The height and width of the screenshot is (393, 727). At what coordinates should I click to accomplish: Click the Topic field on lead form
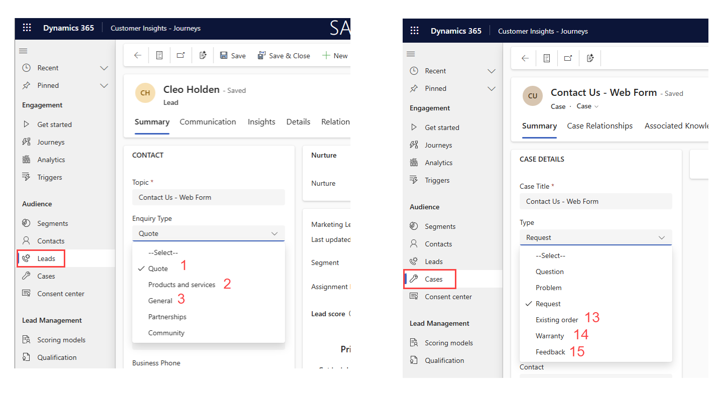[x=208, y=197]
